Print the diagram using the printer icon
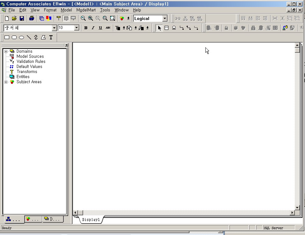305x235 pixels. pos(32,18)
